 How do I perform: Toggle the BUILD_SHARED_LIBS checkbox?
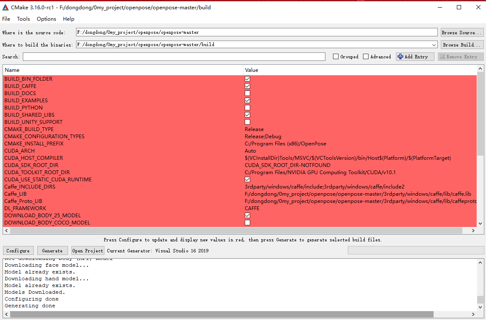247,115
